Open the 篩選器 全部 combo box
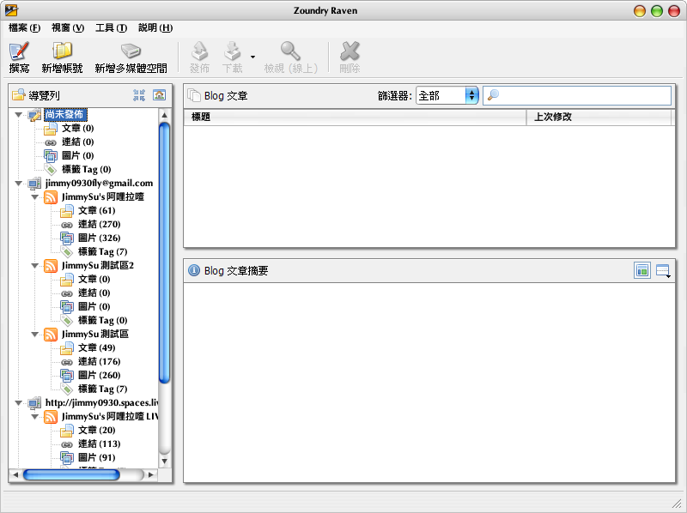 point(447,95)
